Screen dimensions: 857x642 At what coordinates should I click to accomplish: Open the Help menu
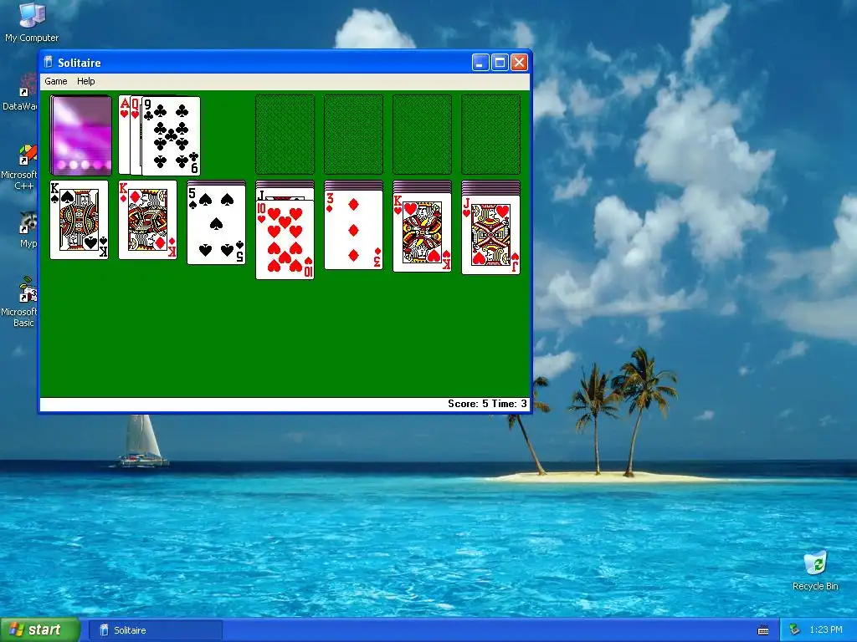pyautogui.click(x=86, y=81)
